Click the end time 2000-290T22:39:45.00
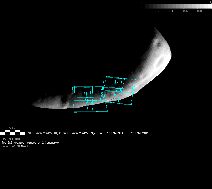 [x=87, y=133]
